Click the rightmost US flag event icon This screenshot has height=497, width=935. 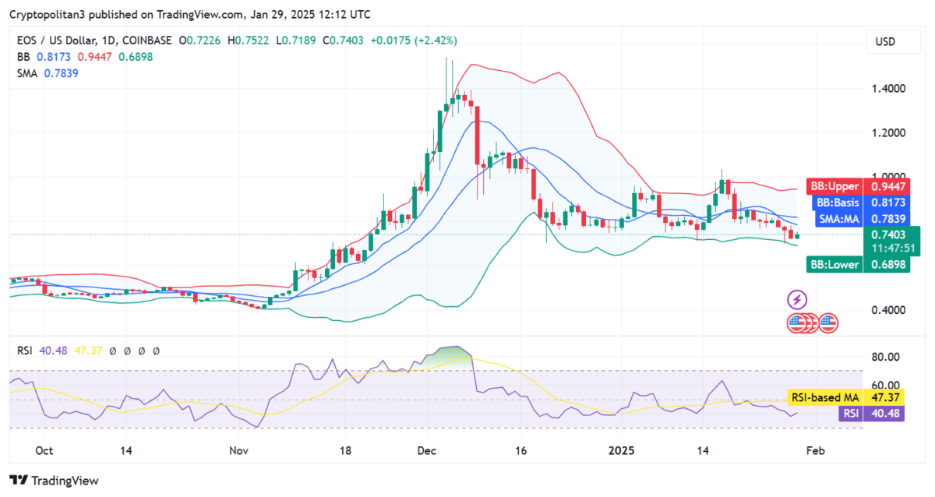829,322
